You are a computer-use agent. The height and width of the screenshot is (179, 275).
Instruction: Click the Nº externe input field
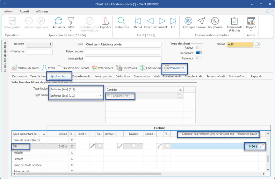39,52
